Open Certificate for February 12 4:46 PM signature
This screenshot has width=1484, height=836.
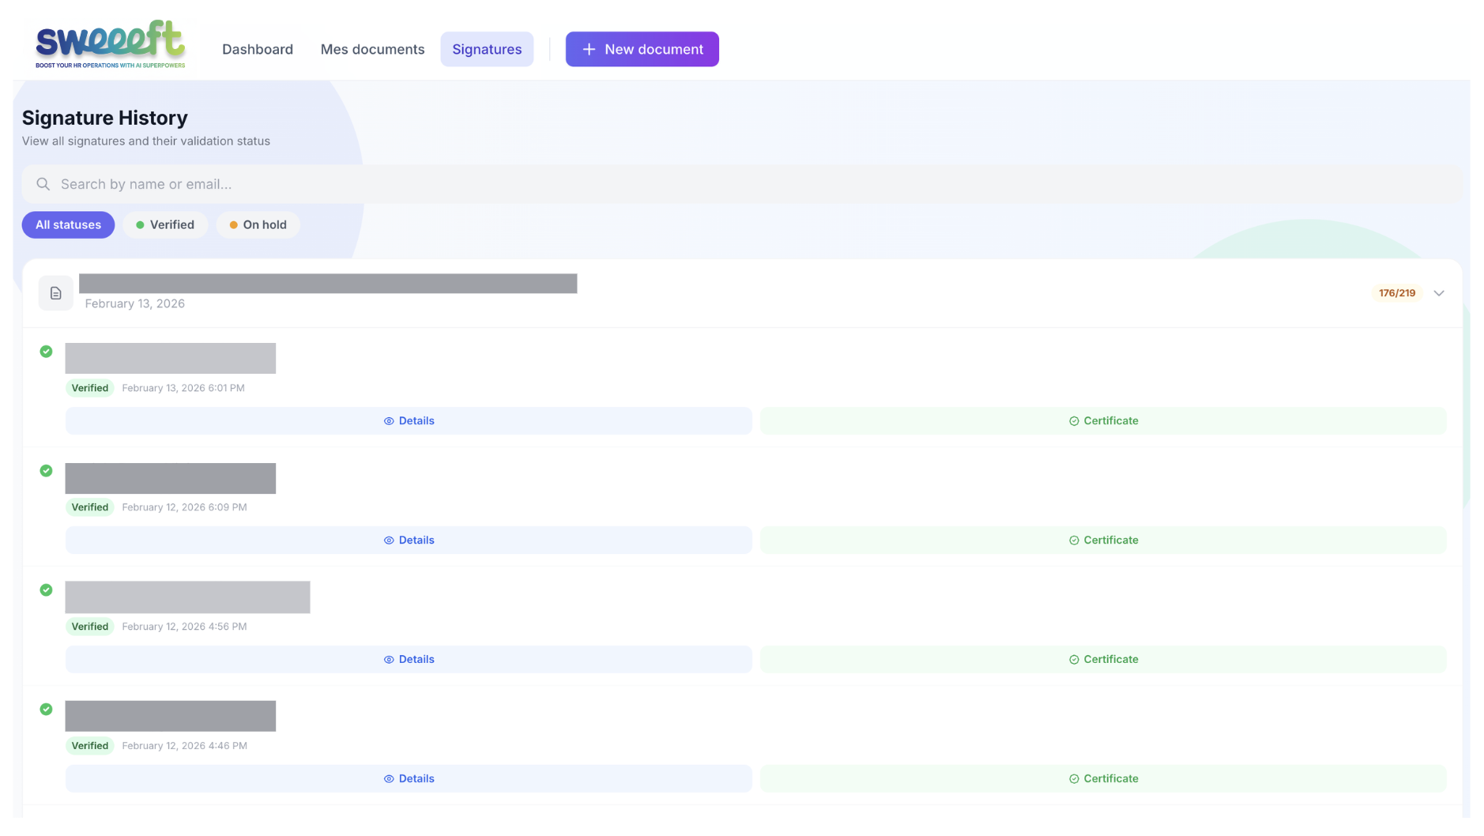tap(1103, 779)
